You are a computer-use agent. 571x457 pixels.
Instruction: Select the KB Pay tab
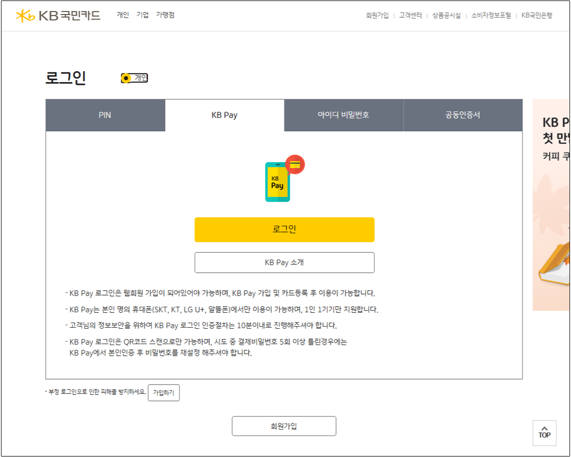point(224,115)
